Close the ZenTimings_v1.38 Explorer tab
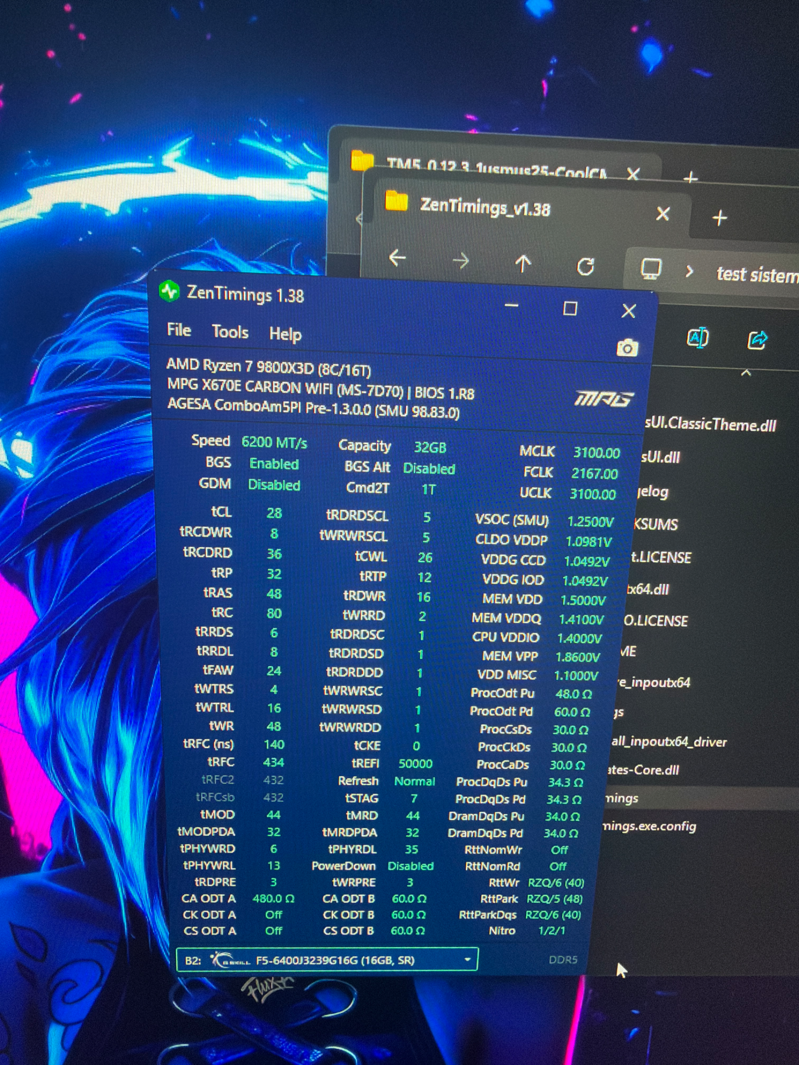Viewport: 799px width, 1065px height. (x=663, y=214)
